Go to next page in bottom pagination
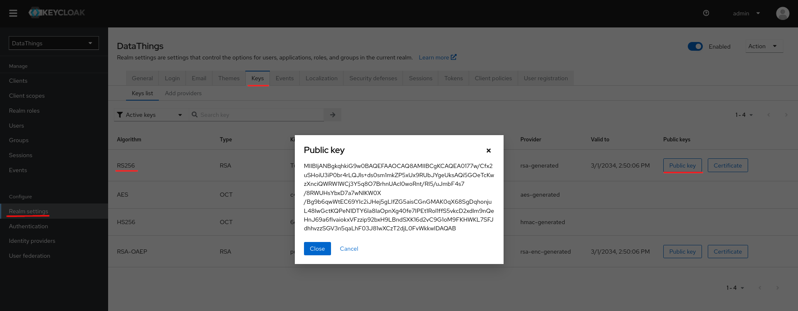Image resolution: width=798 pixels, height=311 pixels. click(x=777, y=288)
